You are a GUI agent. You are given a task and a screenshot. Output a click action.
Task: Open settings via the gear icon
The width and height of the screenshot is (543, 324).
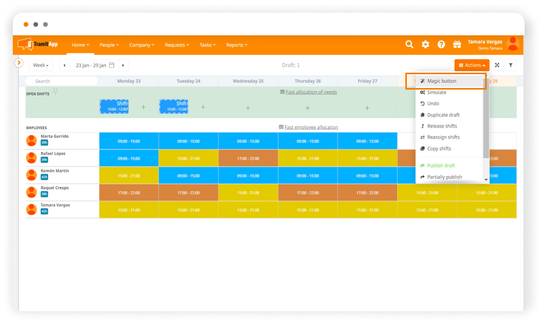click(x=425, y=45)
